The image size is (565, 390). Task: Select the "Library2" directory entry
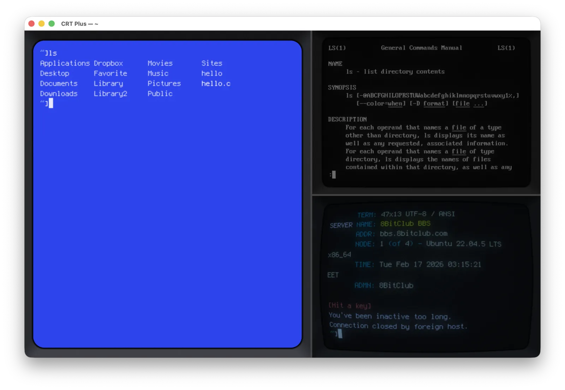(x=110, y=94)
